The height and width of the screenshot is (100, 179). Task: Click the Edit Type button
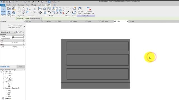(20, 32)
